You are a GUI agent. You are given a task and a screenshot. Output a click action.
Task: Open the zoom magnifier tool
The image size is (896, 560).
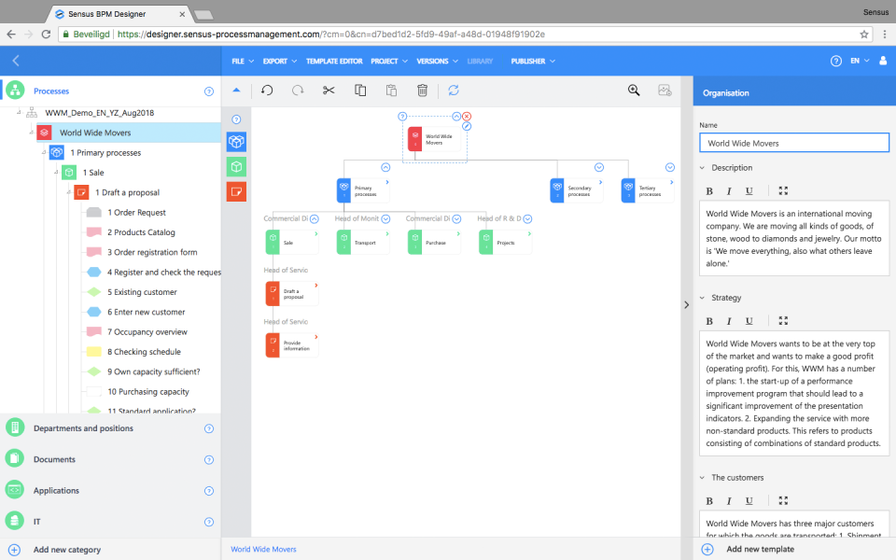(634, 91)
